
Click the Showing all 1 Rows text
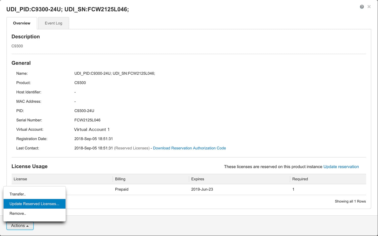[350, 201]
